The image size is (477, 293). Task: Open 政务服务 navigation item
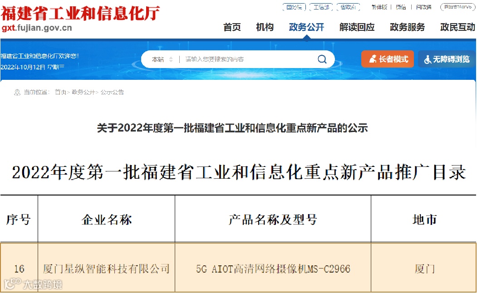click(408, 27)
